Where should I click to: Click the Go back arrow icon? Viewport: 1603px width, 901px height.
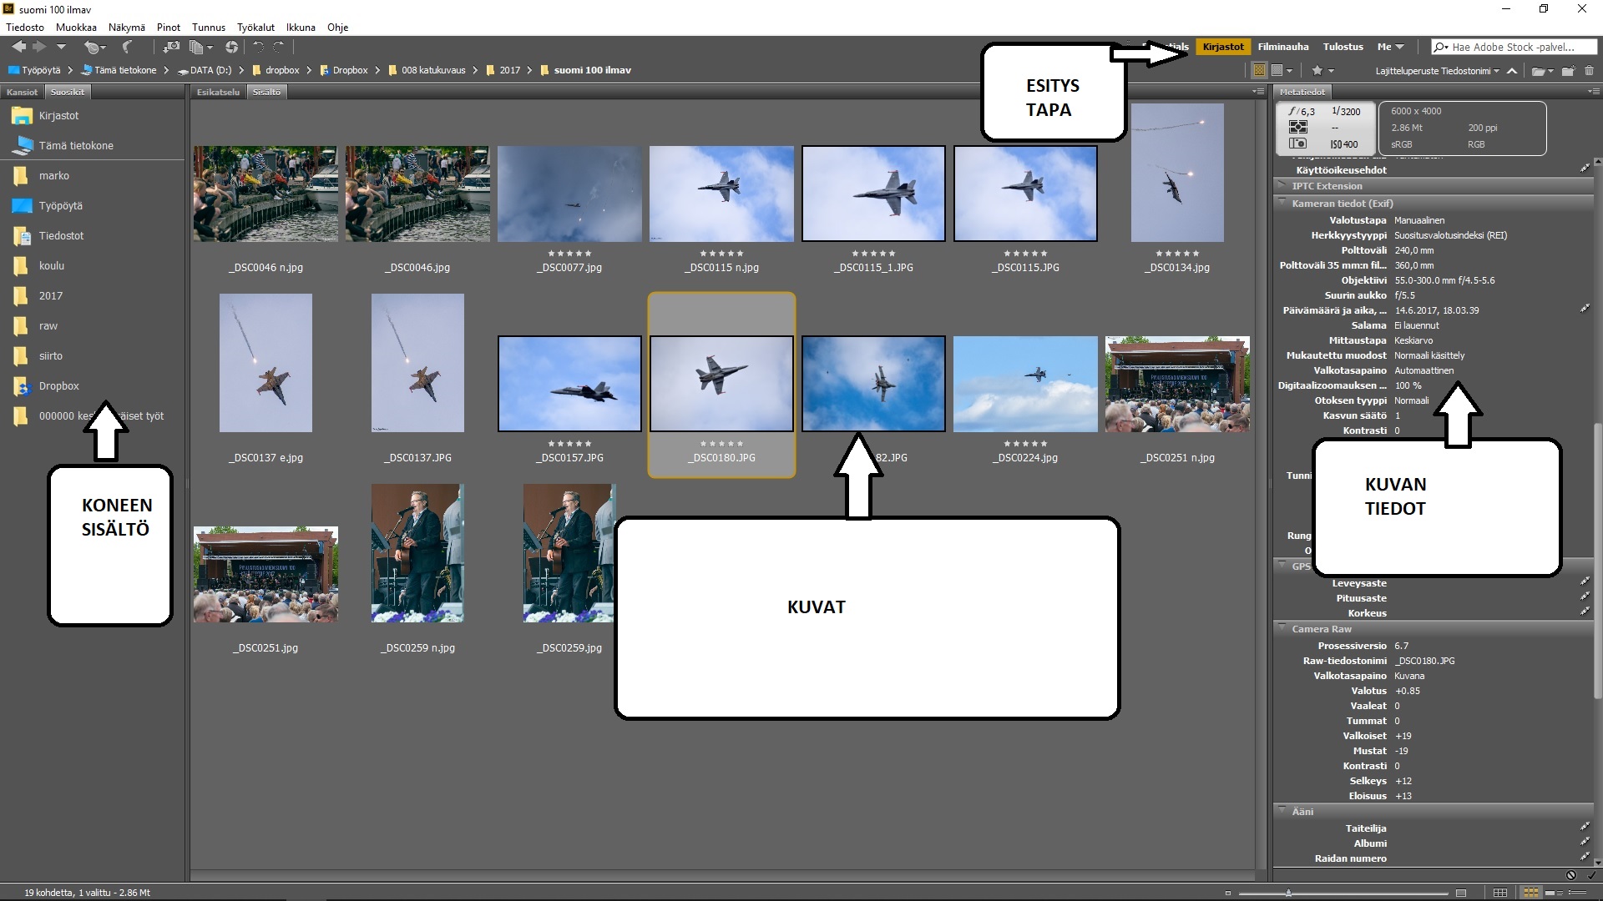tap(18, 48)
